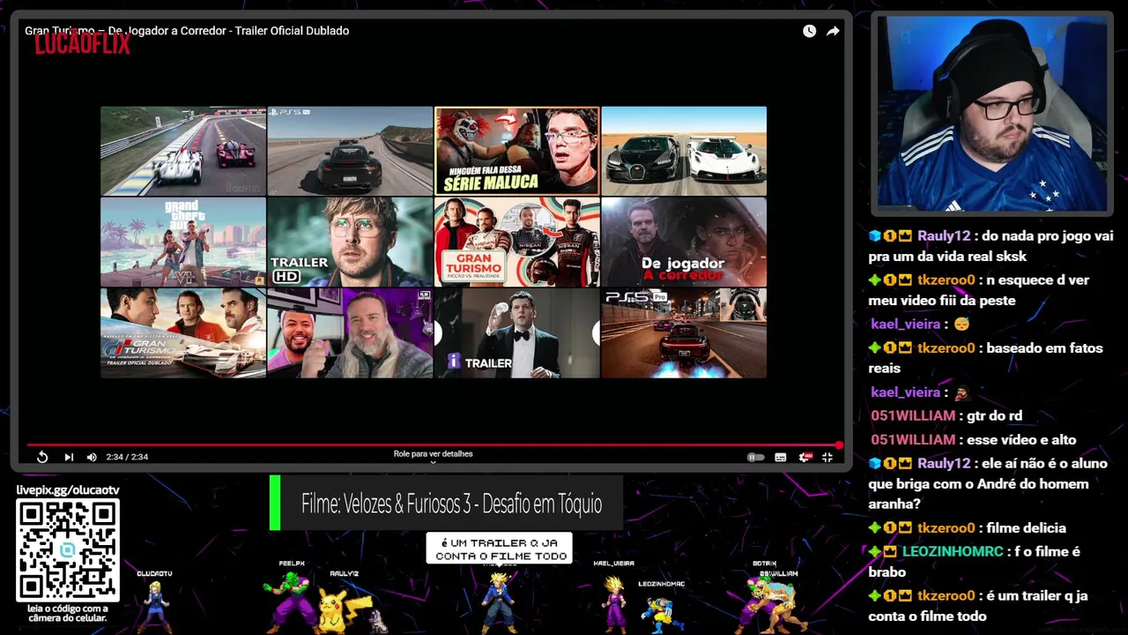
Task: Skip to the next video
Action: (69, 457)
